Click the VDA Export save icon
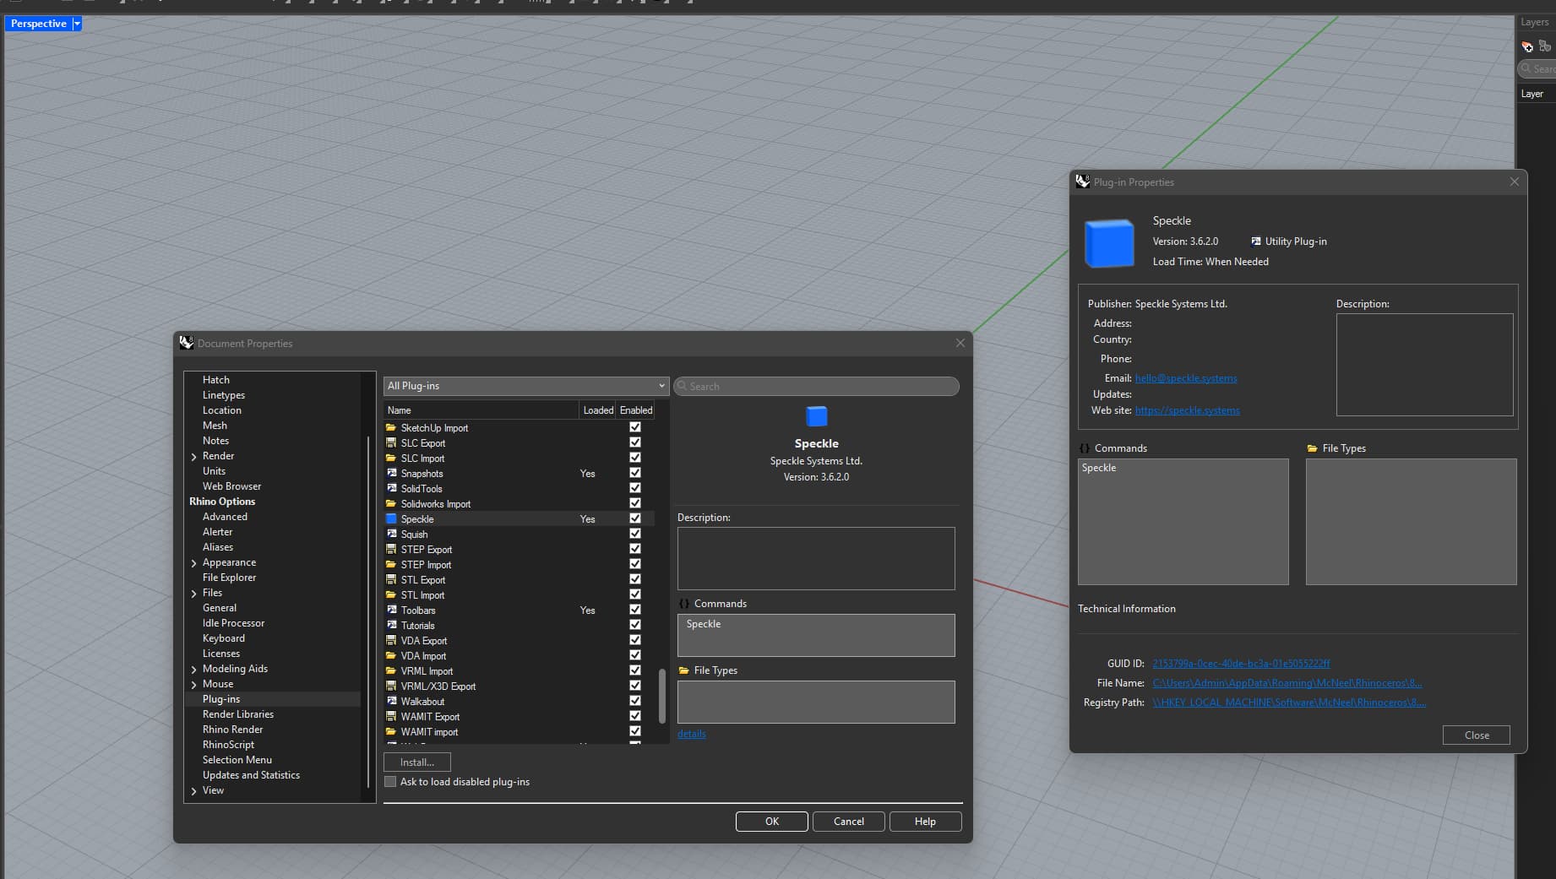This screenshot has height=879, width=1556. coord(391,640)
